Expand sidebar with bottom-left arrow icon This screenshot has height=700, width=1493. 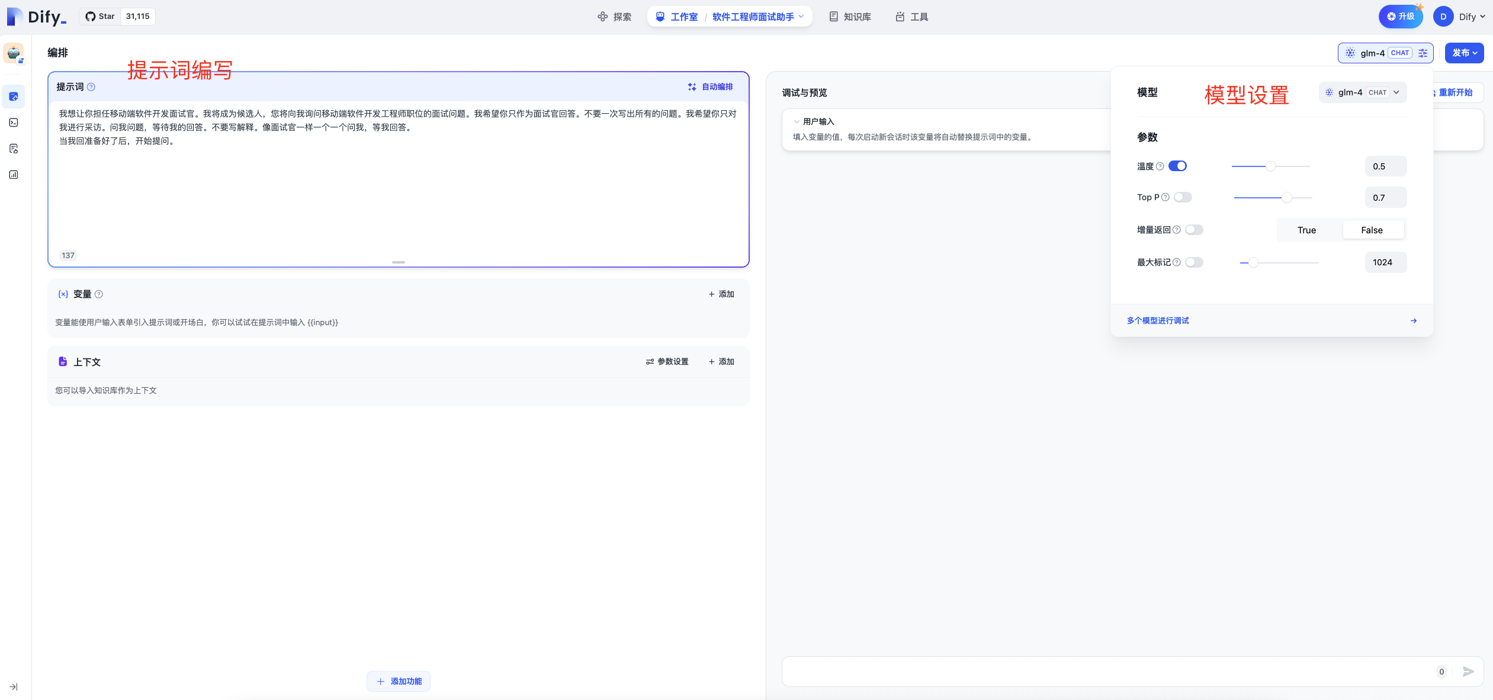click(x=14, y=687)
